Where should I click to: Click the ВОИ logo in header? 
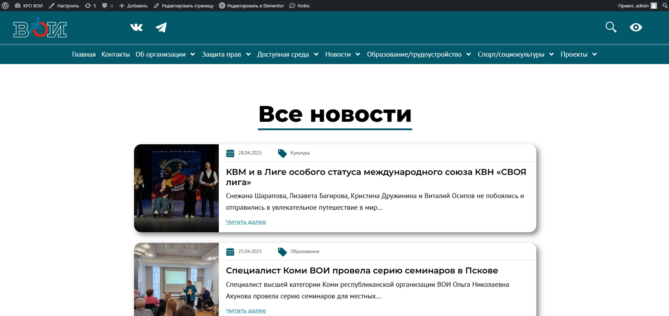click(40, 28)
